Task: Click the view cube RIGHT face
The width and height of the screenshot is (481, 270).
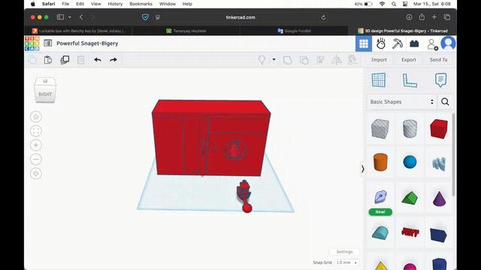Action: coord(45,94)
